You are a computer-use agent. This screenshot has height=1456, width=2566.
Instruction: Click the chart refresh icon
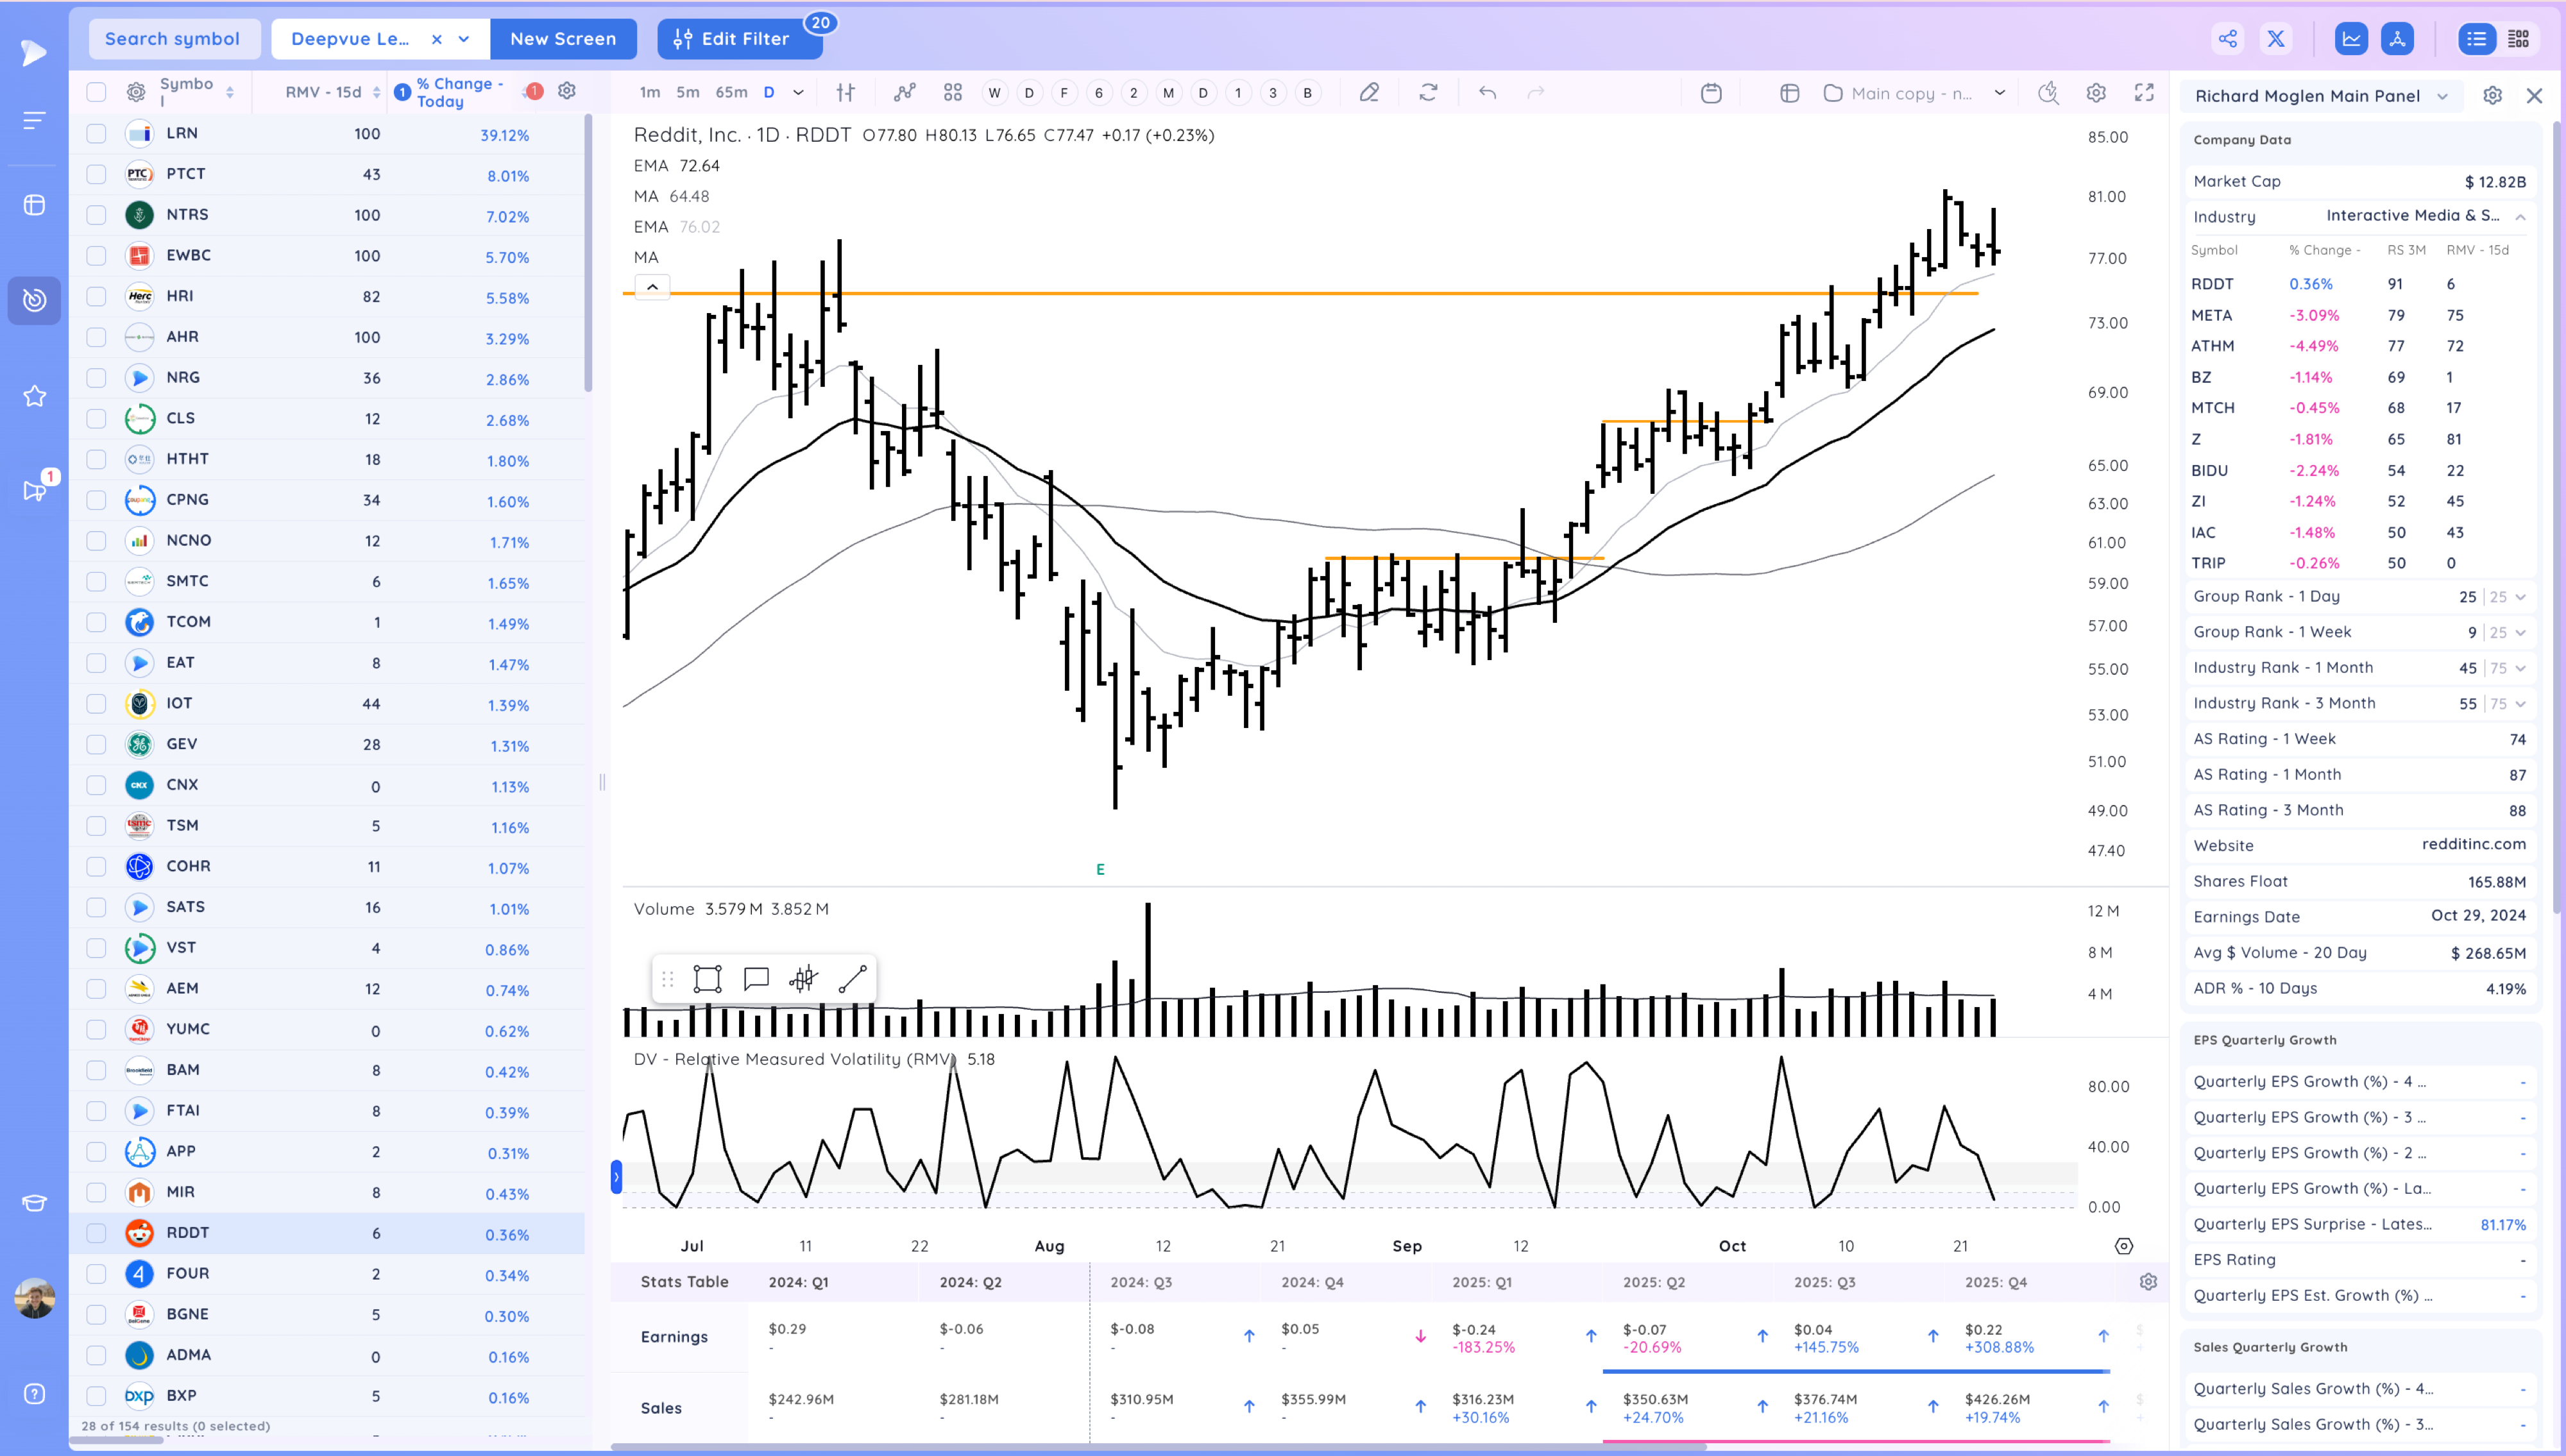pos(1429,92)
